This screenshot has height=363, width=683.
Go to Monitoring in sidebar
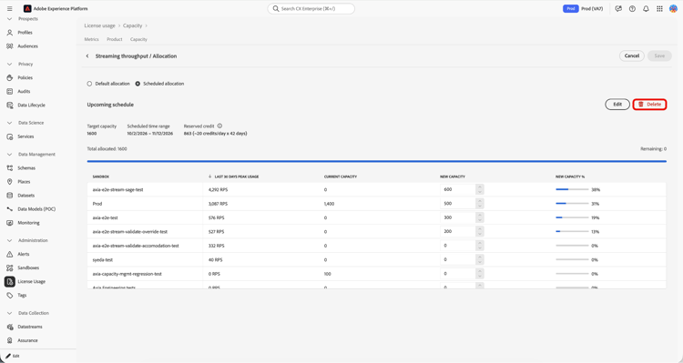(28, 223)
